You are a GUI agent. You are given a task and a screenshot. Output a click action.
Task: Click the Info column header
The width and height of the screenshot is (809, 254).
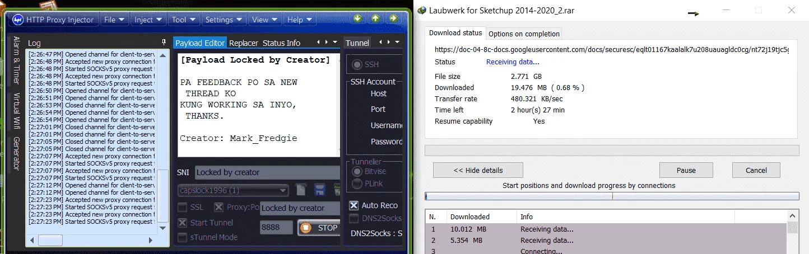tap(625, 217)
